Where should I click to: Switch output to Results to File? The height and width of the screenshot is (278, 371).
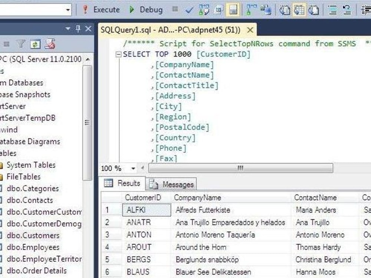pos(314,10)
